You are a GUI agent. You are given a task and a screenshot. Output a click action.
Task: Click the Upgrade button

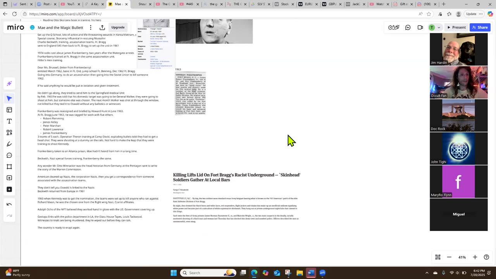(x=118, y=28)
